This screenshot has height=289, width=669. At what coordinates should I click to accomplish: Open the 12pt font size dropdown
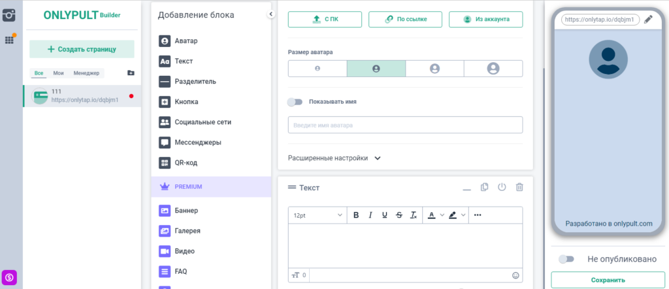point(318,215)
